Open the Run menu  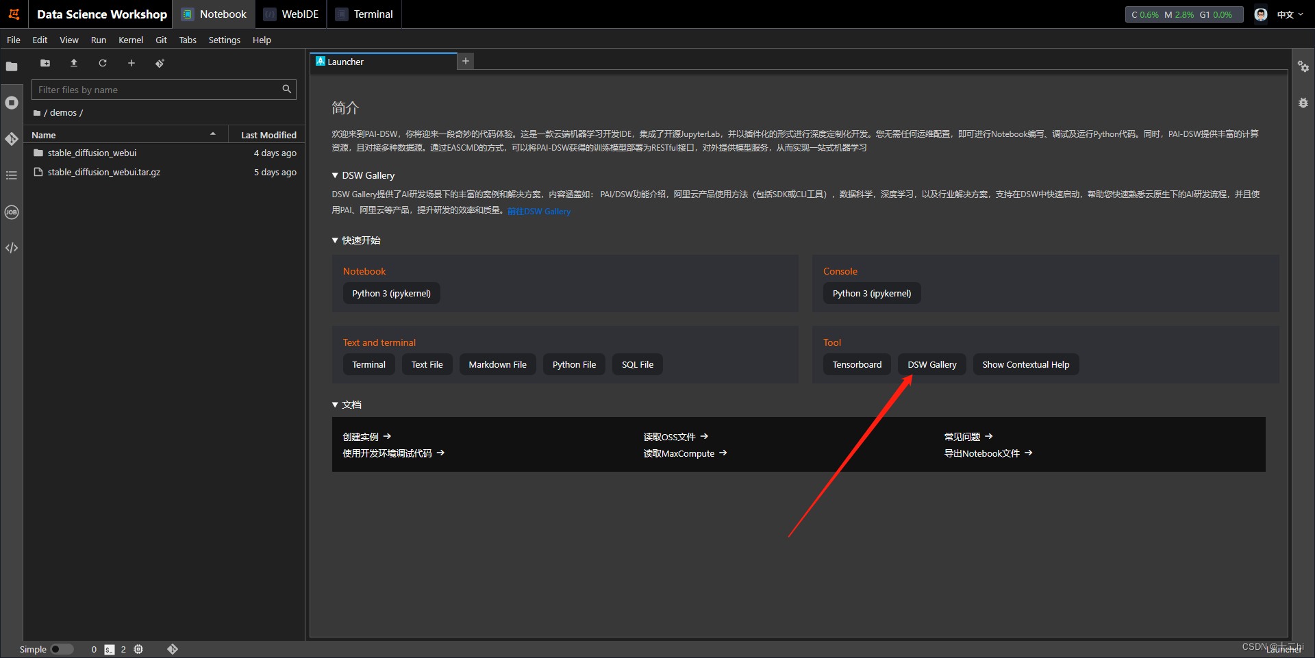(99, 40)
